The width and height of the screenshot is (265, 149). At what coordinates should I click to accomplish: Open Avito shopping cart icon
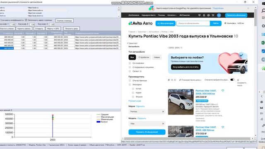pyautogui.click(x=213, y=15)
